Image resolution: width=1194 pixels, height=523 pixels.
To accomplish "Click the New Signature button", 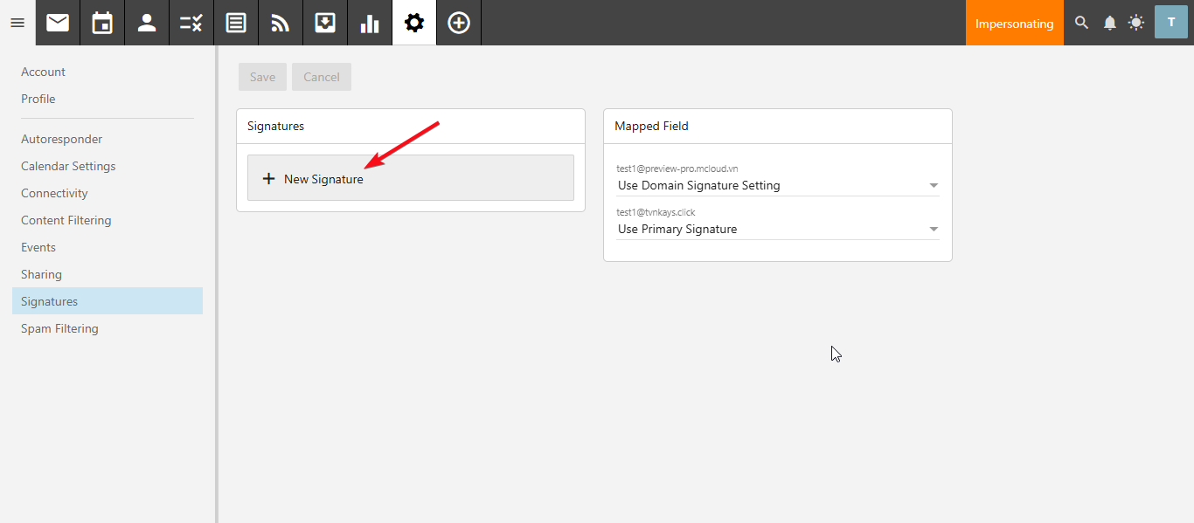I will click(x=410, y=178).
